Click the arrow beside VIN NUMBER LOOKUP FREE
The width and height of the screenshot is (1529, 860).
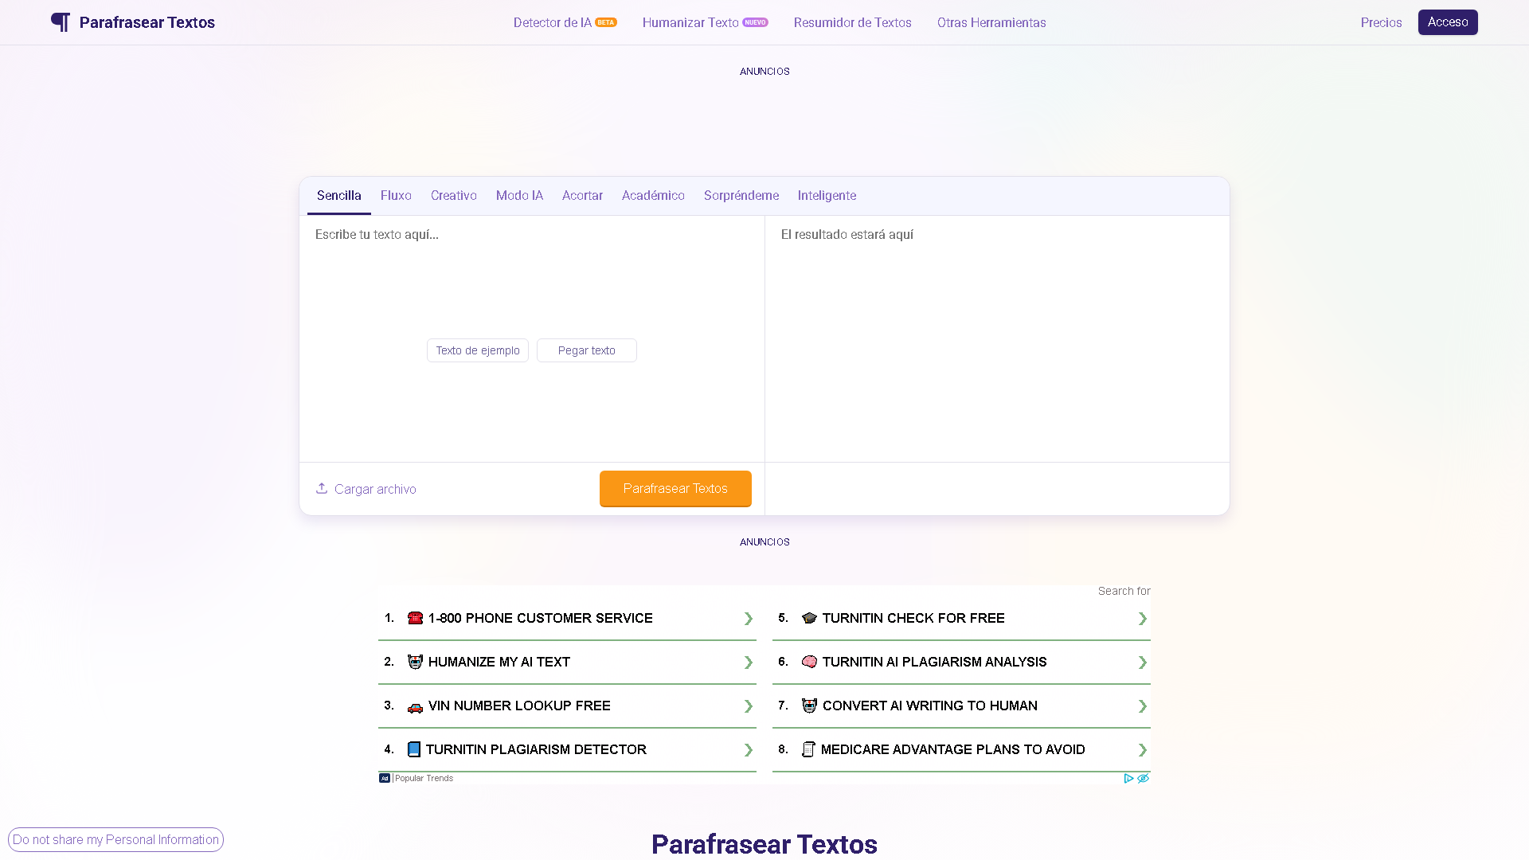click(x=747, y=706)
